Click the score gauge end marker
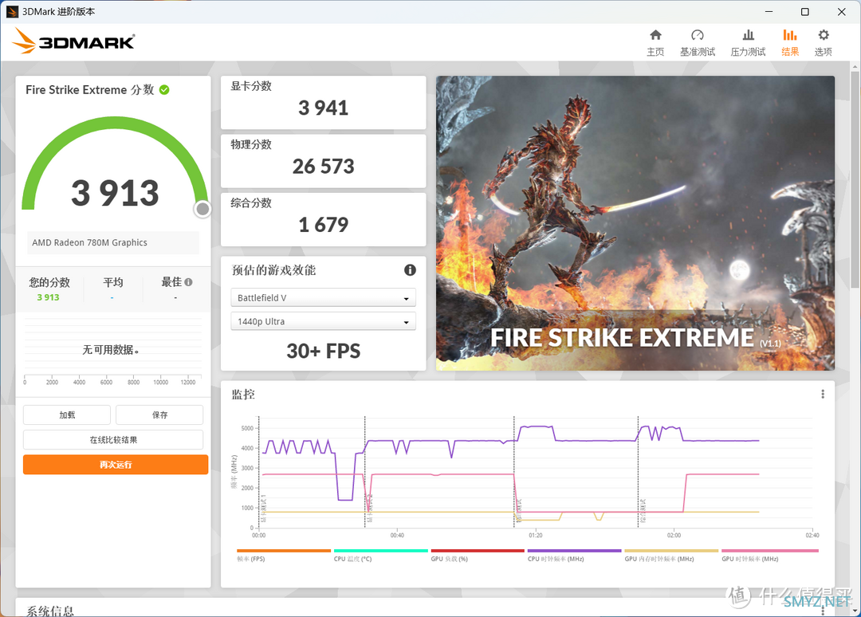 (x=202, y=209)
